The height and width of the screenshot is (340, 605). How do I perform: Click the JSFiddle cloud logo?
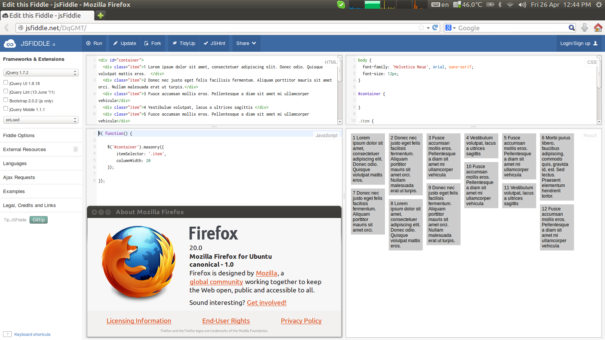[10, 43]
